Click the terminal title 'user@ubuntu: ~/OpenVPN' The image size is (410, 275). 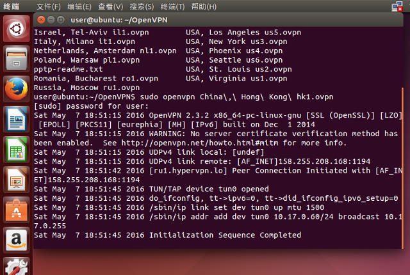tap(119, 20)
